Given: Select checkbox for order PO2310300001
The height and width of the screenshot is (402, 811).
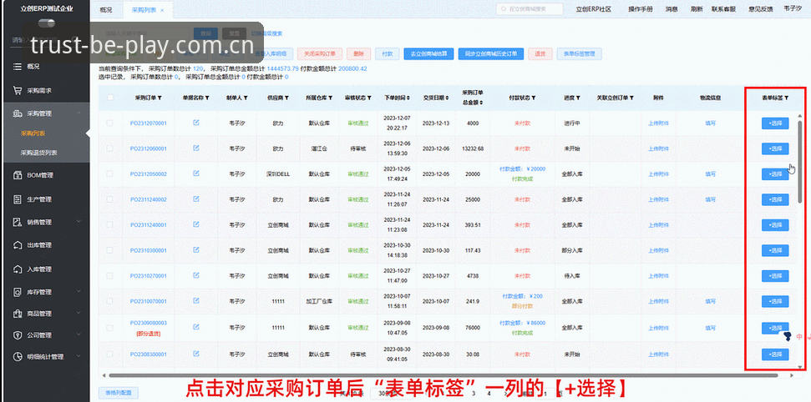Looking at the screenshot, I should point(109,250).
